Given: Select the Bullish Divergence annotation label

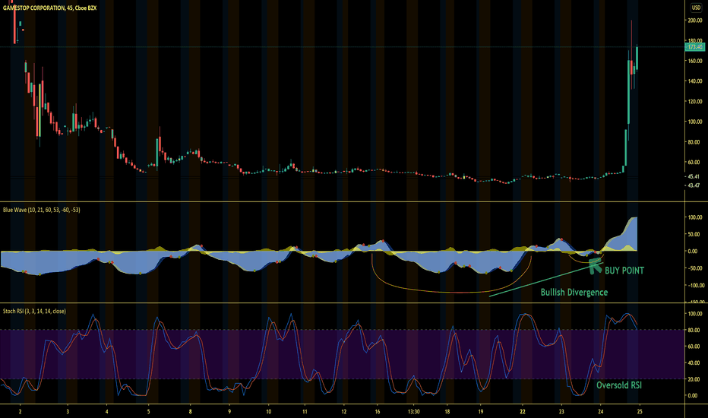Looking at the screenshot, I should pyautogui.click(x=574, y=293).
